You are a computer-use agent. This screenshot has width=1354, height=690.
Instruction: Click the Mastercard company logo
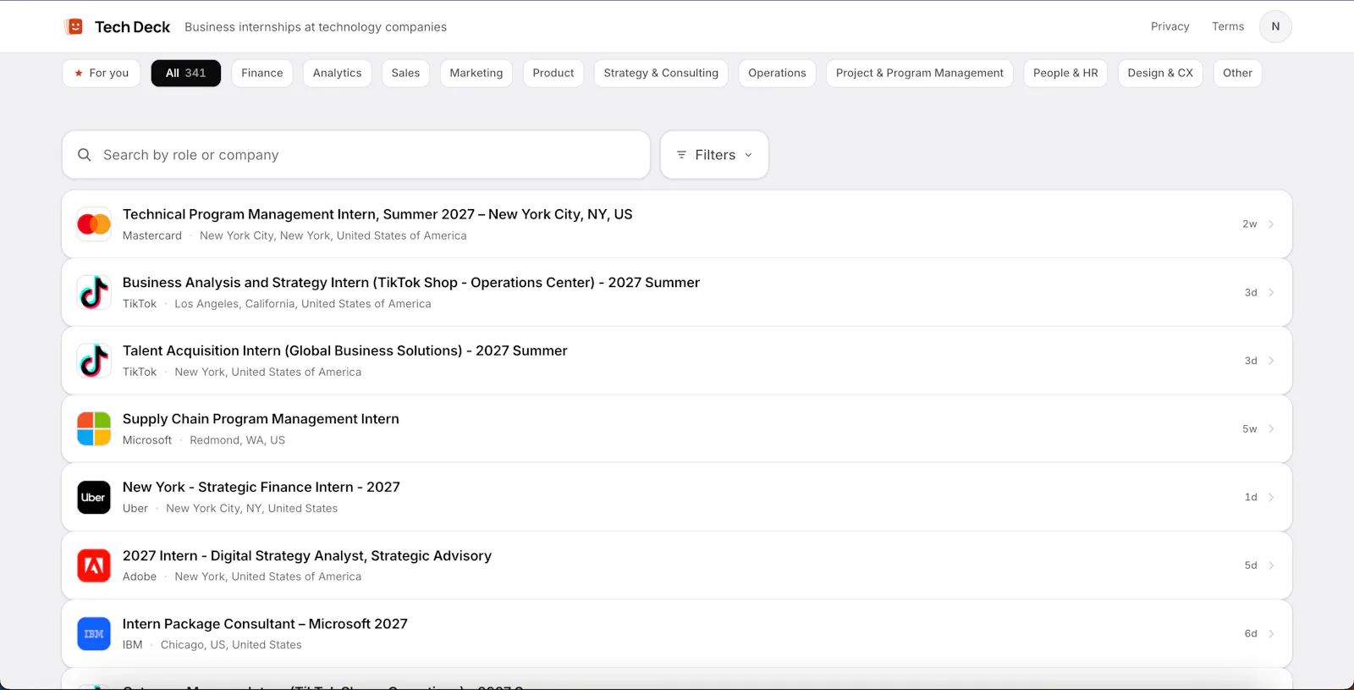click(x=94, y=224)
